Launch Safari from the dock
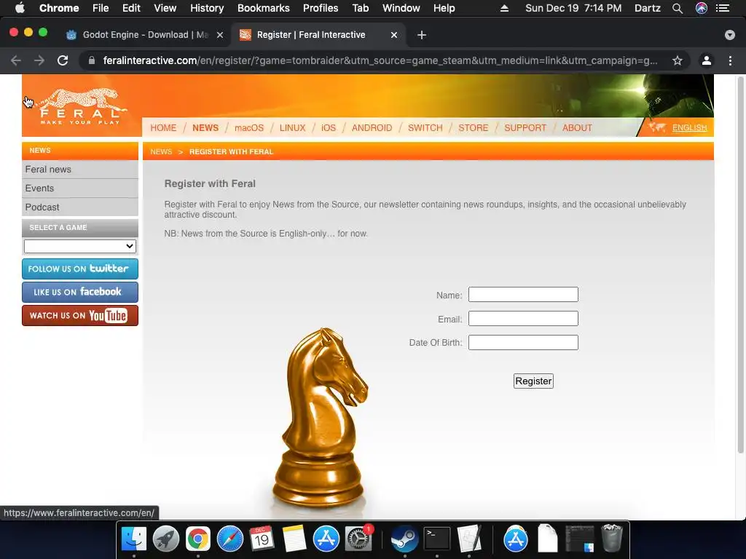This screenshot has width=746, height=559. 229,539
